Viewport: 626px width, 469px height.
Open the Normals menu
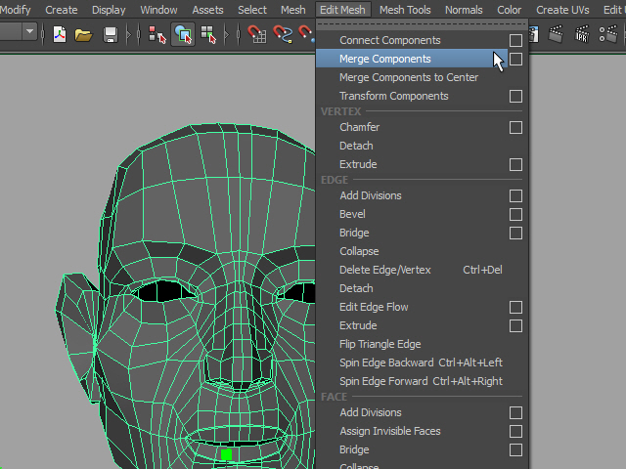[464, 10]
